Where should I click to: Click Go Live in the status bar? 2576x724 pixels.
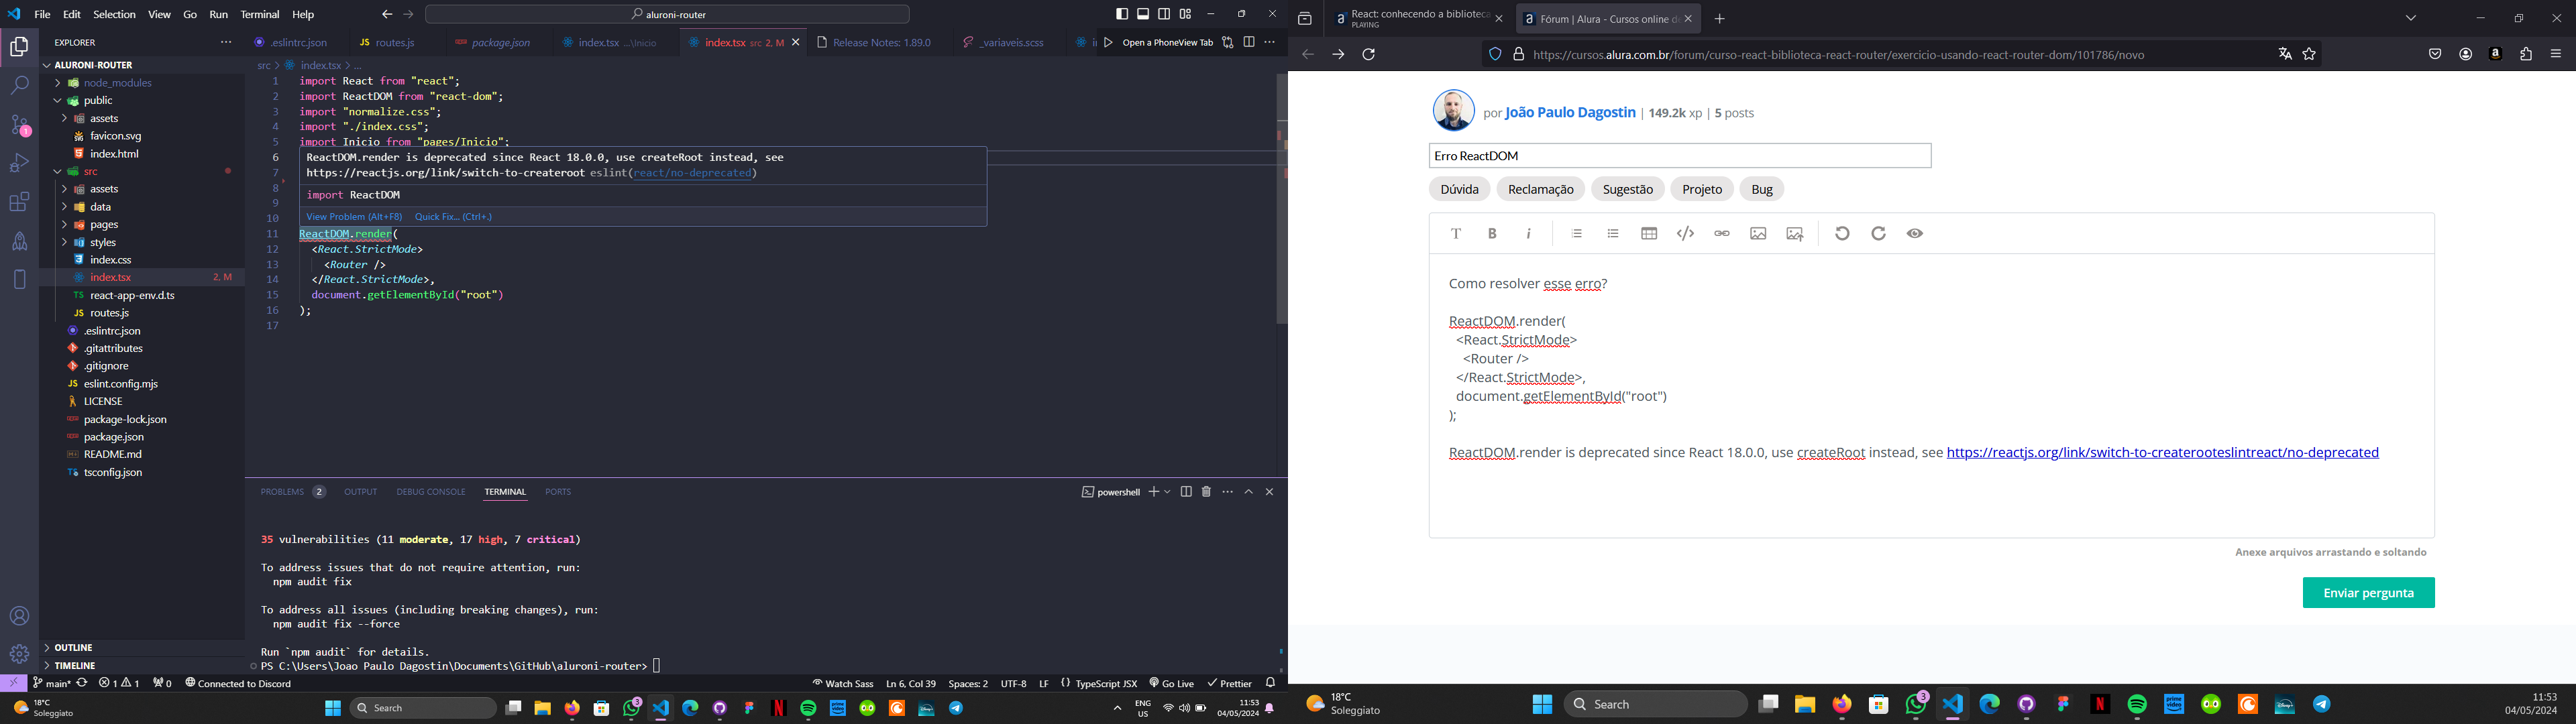pos(1171,684)
